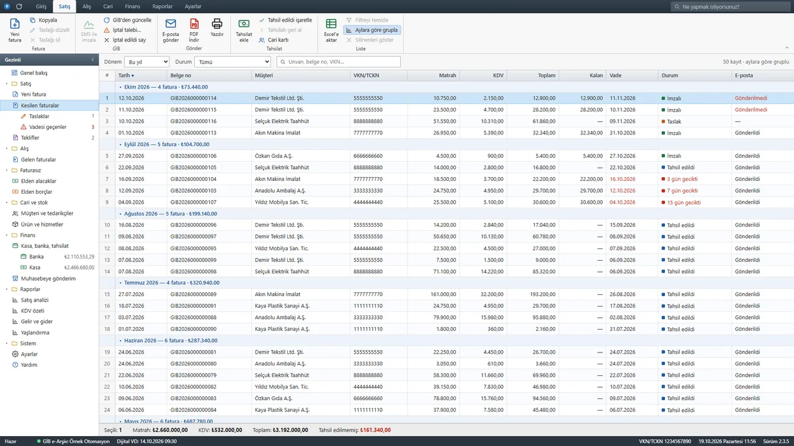Focus the Unvan, belge no, VKN search field
This screenshot has height=446, width=794.
pos(339,62)
